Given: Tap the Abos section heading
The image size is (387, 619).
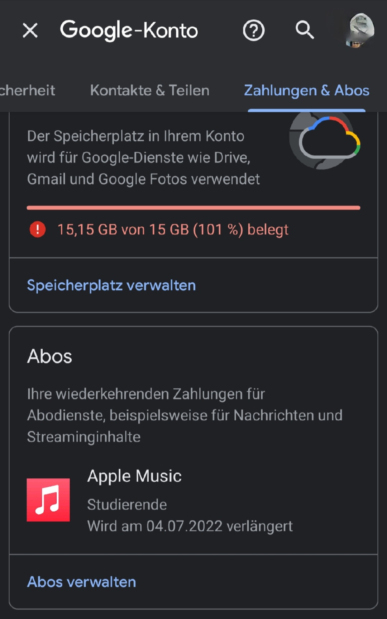Looking at the screenshot, I should 50,356.
